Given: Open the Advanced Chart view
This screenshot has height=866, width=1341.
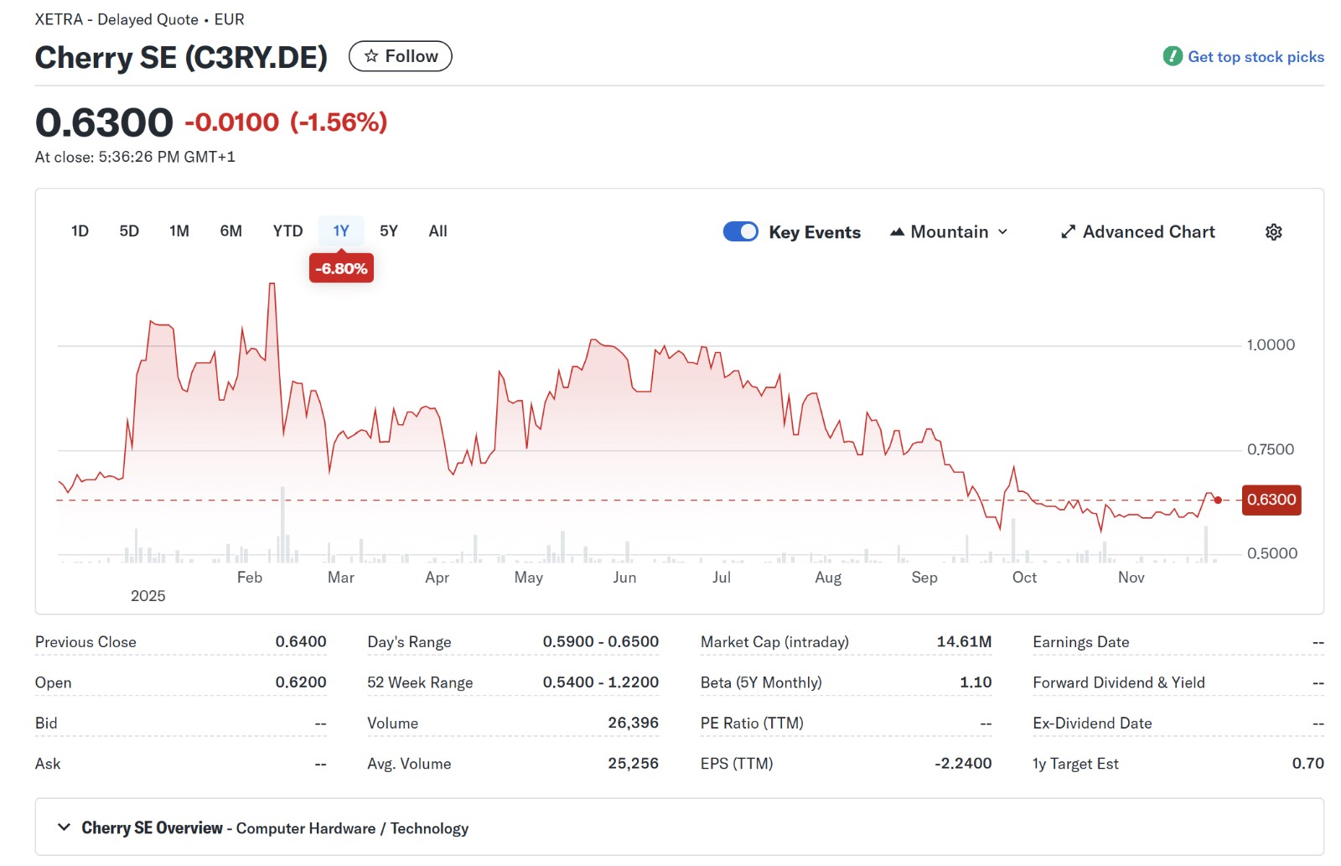Looking at the screenshot, I should [1147, 232].
